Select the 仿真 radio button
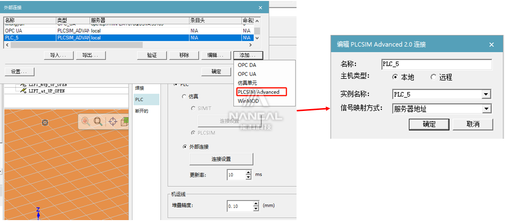This screenshot has width=506, height=222. [x=184, y=97]
